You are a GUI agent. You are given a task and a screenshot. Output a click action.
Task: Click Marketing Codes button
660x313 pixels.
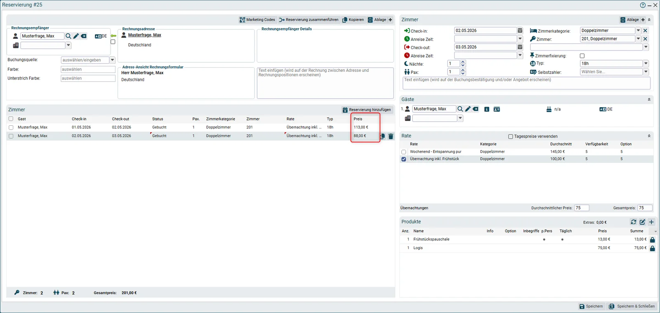257,20
